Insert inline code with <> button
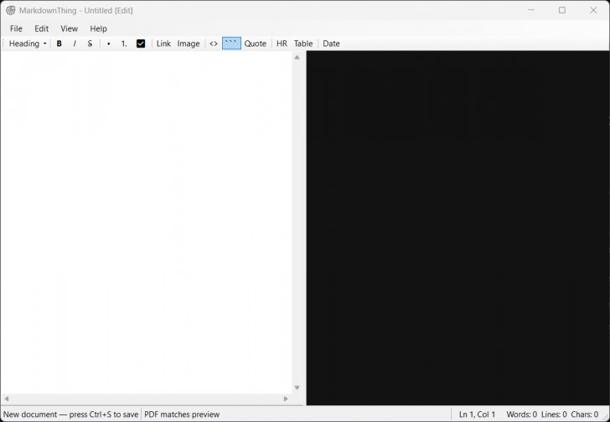The height and width of the screenshot is (422, 610). [214, 44]
